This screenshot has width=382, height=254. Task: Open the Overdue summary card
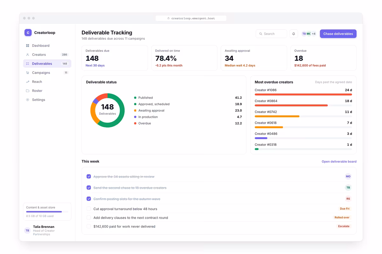(323, 58)
